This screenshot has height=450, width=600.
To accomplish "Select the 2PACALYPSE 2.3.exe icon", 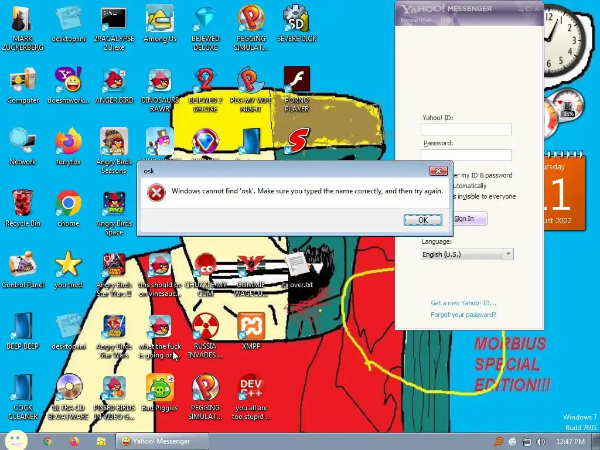I will click(114, 28).
